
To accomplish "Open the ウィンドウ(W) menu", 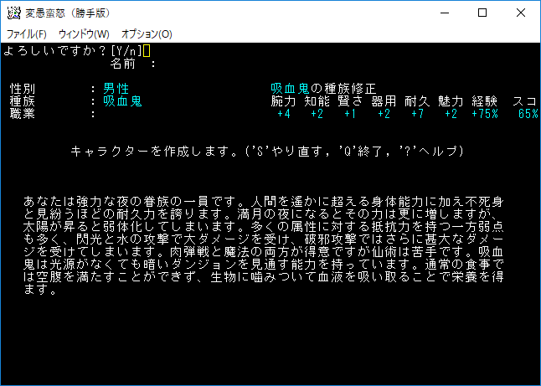I will click(84, 34).
